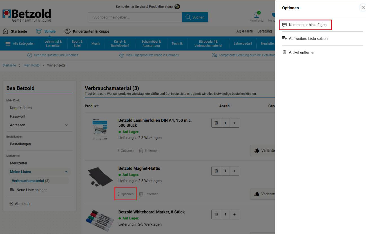Click Abmelden logout link
The height and width of the screenshot is (234, 366).
pos(21,204)
